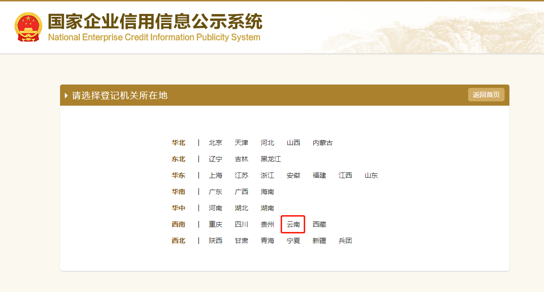Screen dimensions: 544x292
Task: Choose 云南 as registration location
Action: point(294,224)
